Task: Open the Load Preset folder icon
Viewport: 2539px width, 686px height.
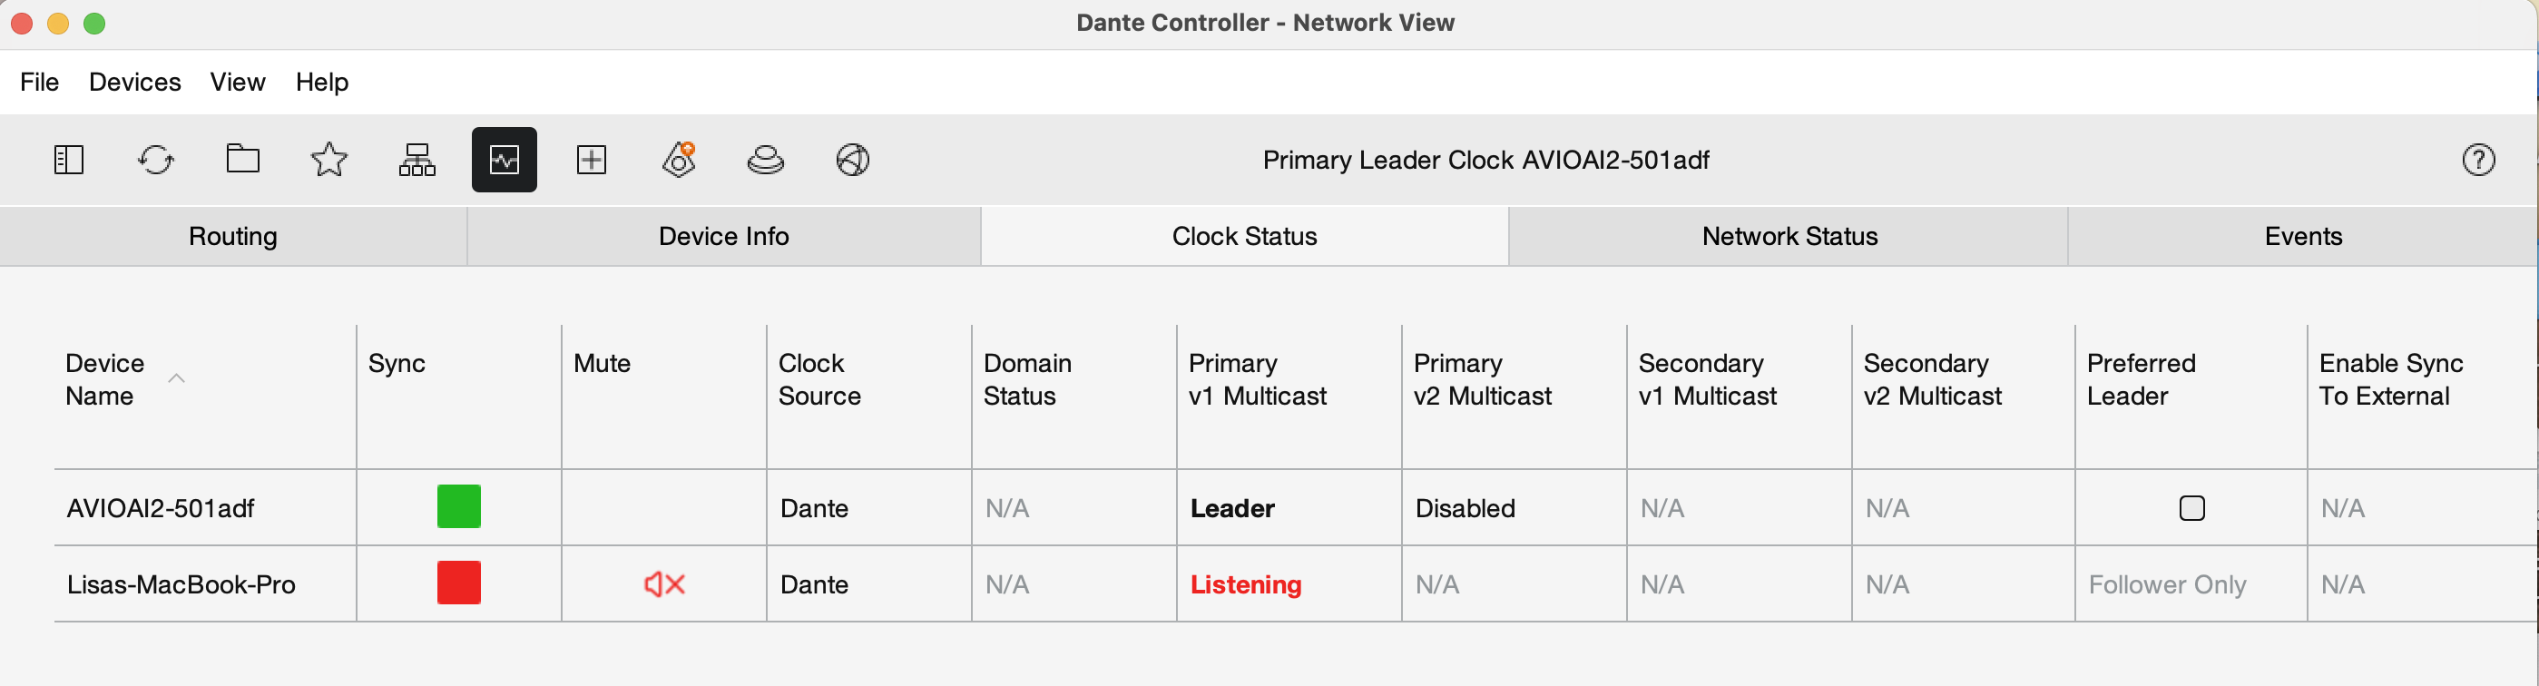Action: (x=242, y=159)
